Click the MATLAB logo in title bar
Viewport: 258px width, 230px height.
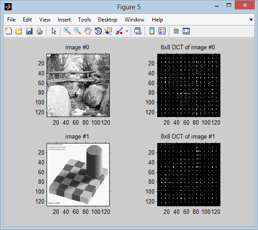point(8,7)
